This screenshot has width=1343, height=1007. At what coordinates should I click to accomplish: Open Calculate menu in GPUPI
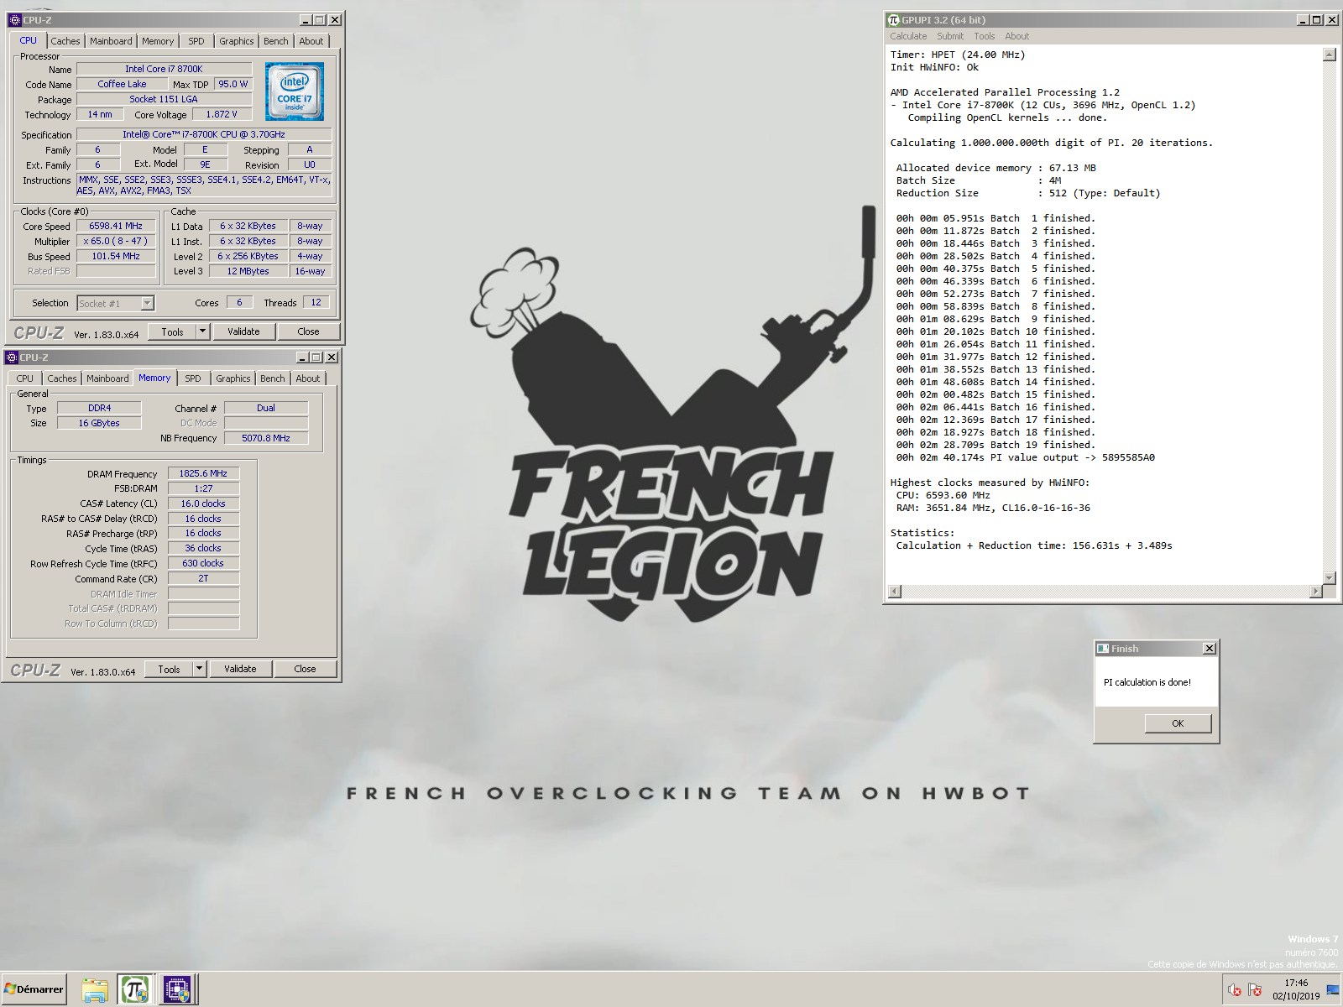point(908,36)
